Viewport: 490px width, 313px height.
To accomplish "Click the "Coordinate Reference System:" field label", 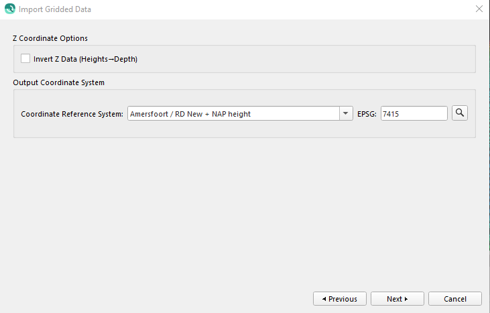I will [72, 114].
